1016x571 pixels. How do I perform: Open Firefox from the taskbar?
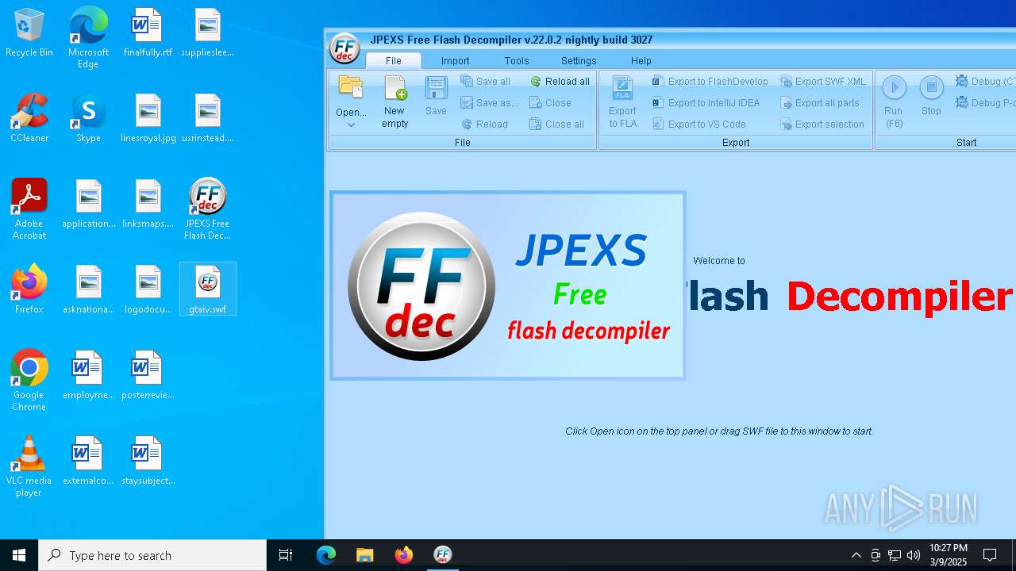pyautogui.click(x=403, y=555)
